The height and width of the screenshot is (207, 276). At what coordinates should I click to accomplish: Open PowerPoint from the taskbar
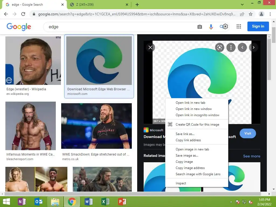122,202
